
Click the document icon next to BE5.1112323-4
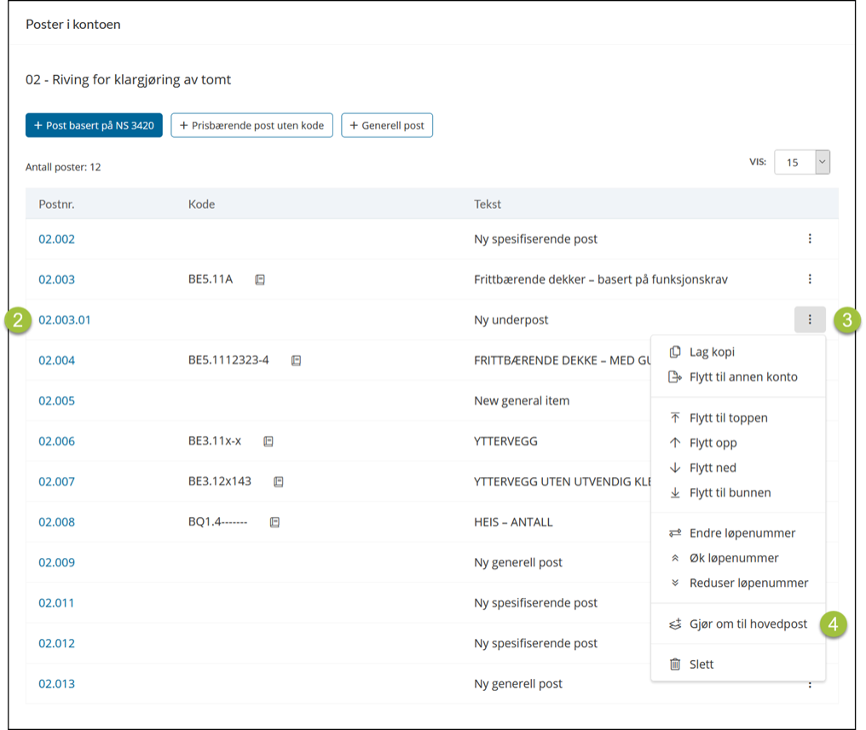point(296,360)
